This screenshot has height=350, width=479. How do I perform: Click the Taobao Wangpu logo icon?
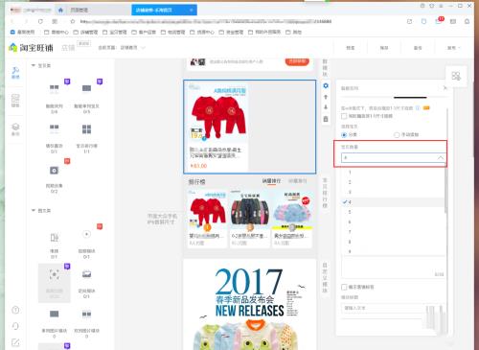pyautogui.click(x=12, y=48)
